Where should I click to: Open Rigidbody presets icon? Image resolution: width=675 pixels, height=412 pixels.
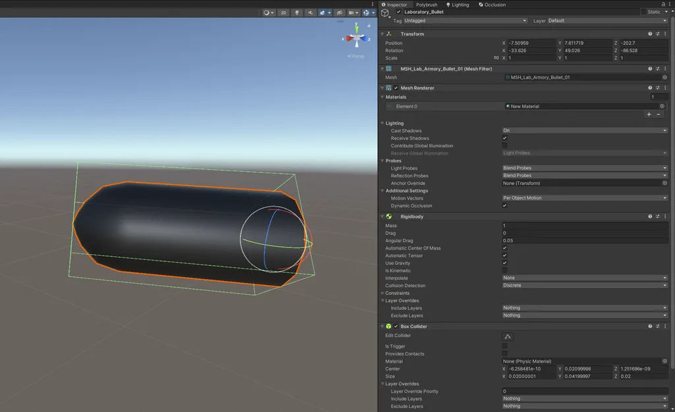(657, 217)
